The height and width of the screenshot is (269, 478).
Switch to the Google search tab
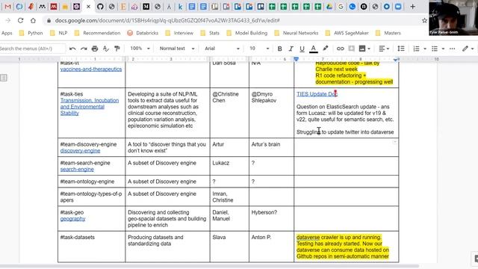pyautogui.click(x=341, y=7)
